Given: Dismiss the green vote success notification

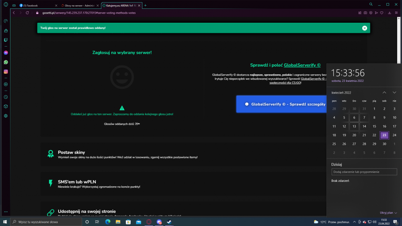Looking at the screenshot, I should [x=365, y=28].
